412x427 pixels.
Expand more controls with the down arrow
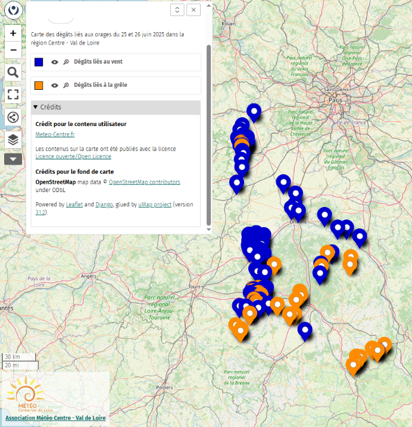13,159
